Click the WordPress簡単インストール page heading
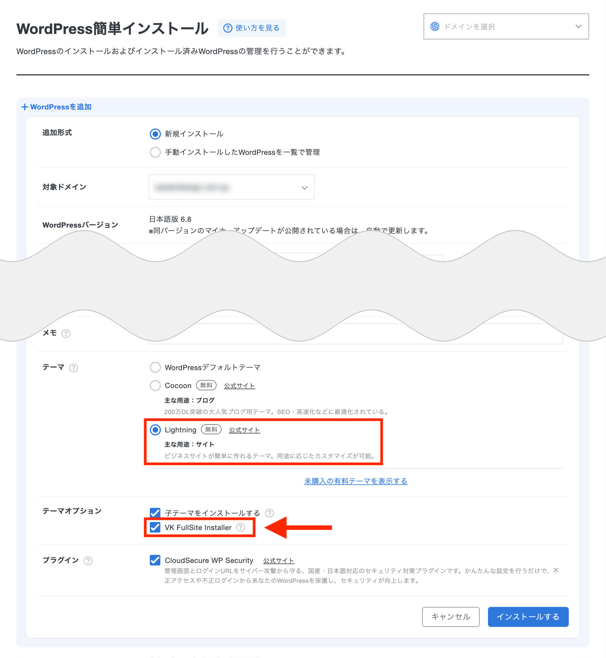 click(112, 28)
